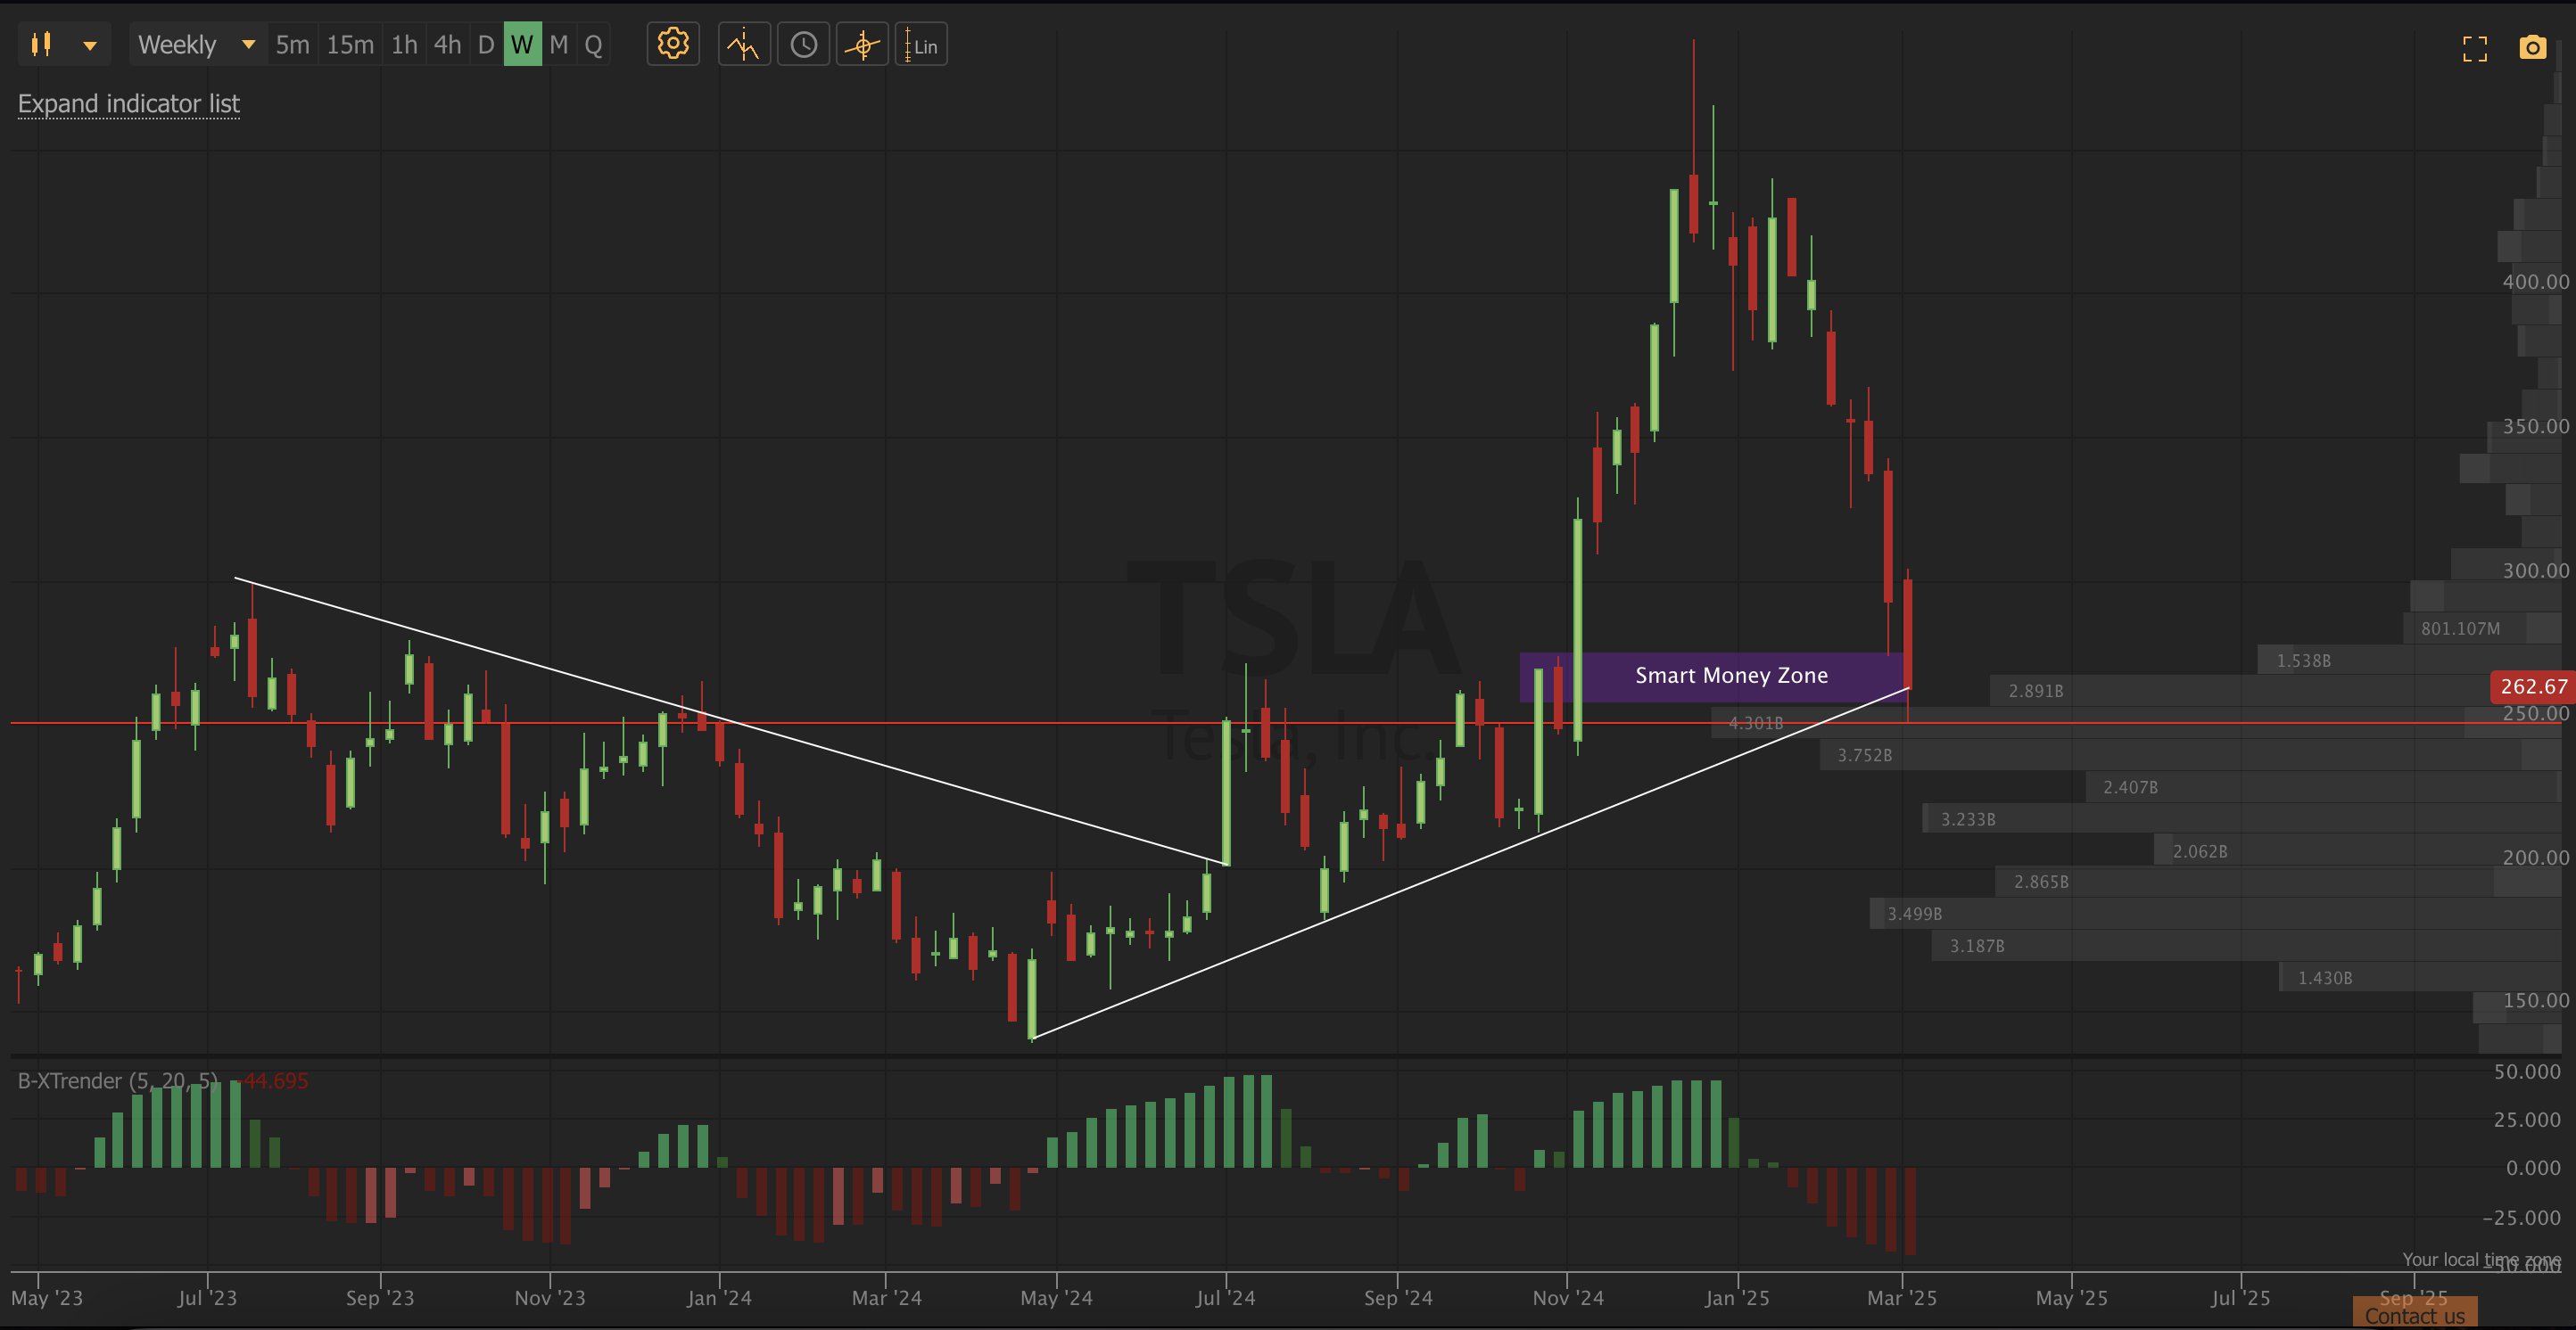The height and width of the screenshot is (1330, 2576).
Task: Open the candlestick chart type dropdown
Action: [x=64, y=44]
